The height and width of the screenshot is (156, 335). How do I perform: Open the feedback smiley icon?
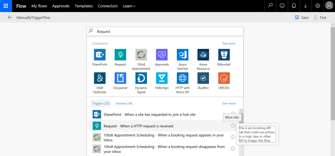[x=282, y=6]
